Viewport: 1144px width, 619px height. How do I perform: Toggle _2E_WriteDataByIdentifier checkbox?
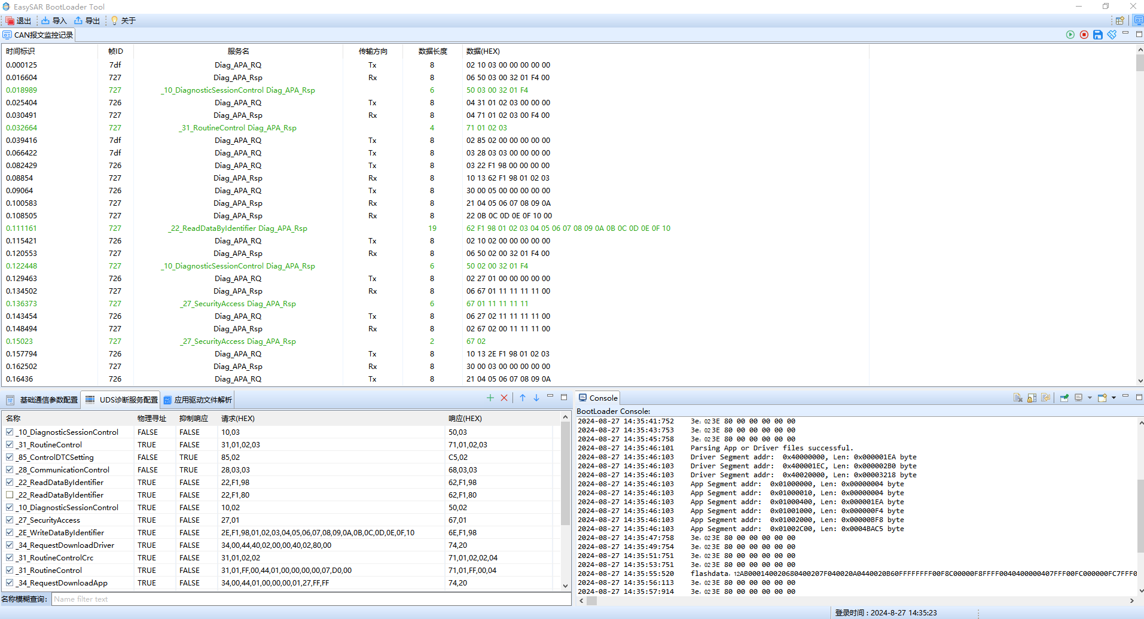(10, 532)
